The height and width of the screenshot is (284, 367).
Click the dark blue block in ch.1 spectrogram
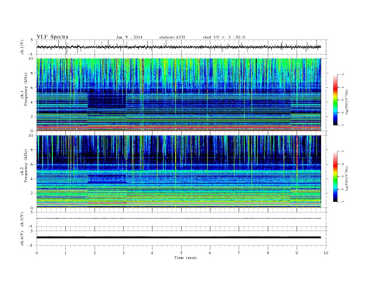(107, 98)
